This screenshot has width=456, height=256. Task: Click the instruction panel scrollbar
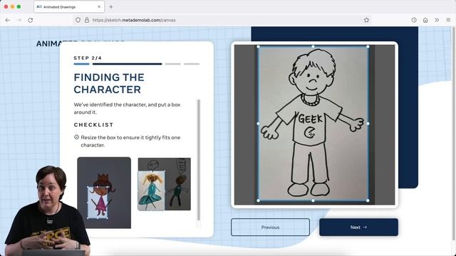[199, 159]
